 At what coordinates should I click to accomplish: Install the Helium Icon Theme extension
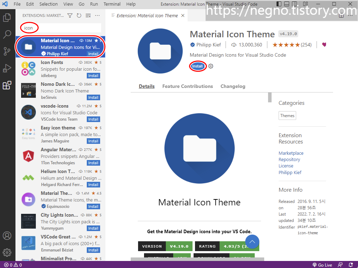(93, 185)
